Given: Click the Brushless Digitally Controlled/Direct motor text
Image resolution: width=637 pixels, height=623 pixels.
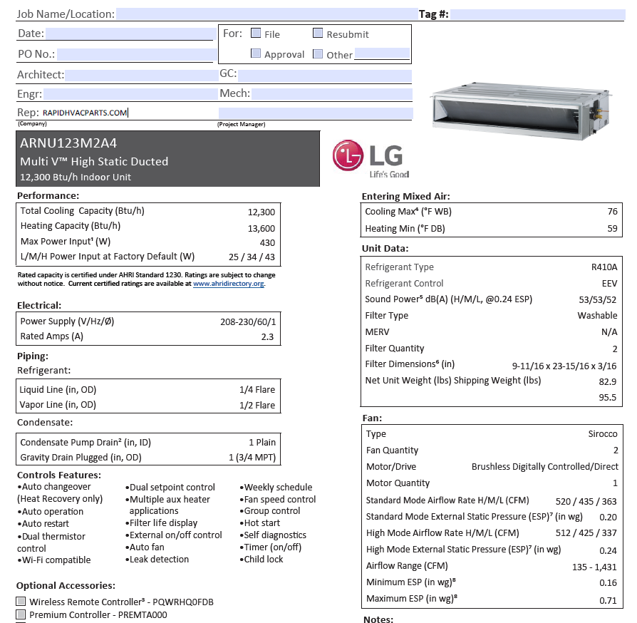Looking at the screenshot, I should 545,467.
